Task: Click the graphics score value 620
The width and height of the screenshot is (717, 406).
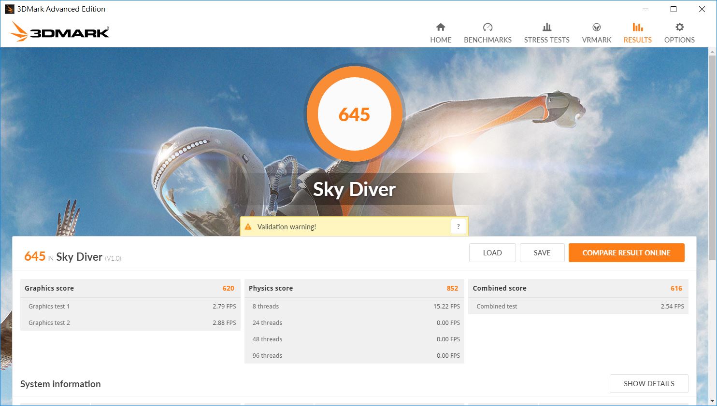Action: click(x=228, y=288)
